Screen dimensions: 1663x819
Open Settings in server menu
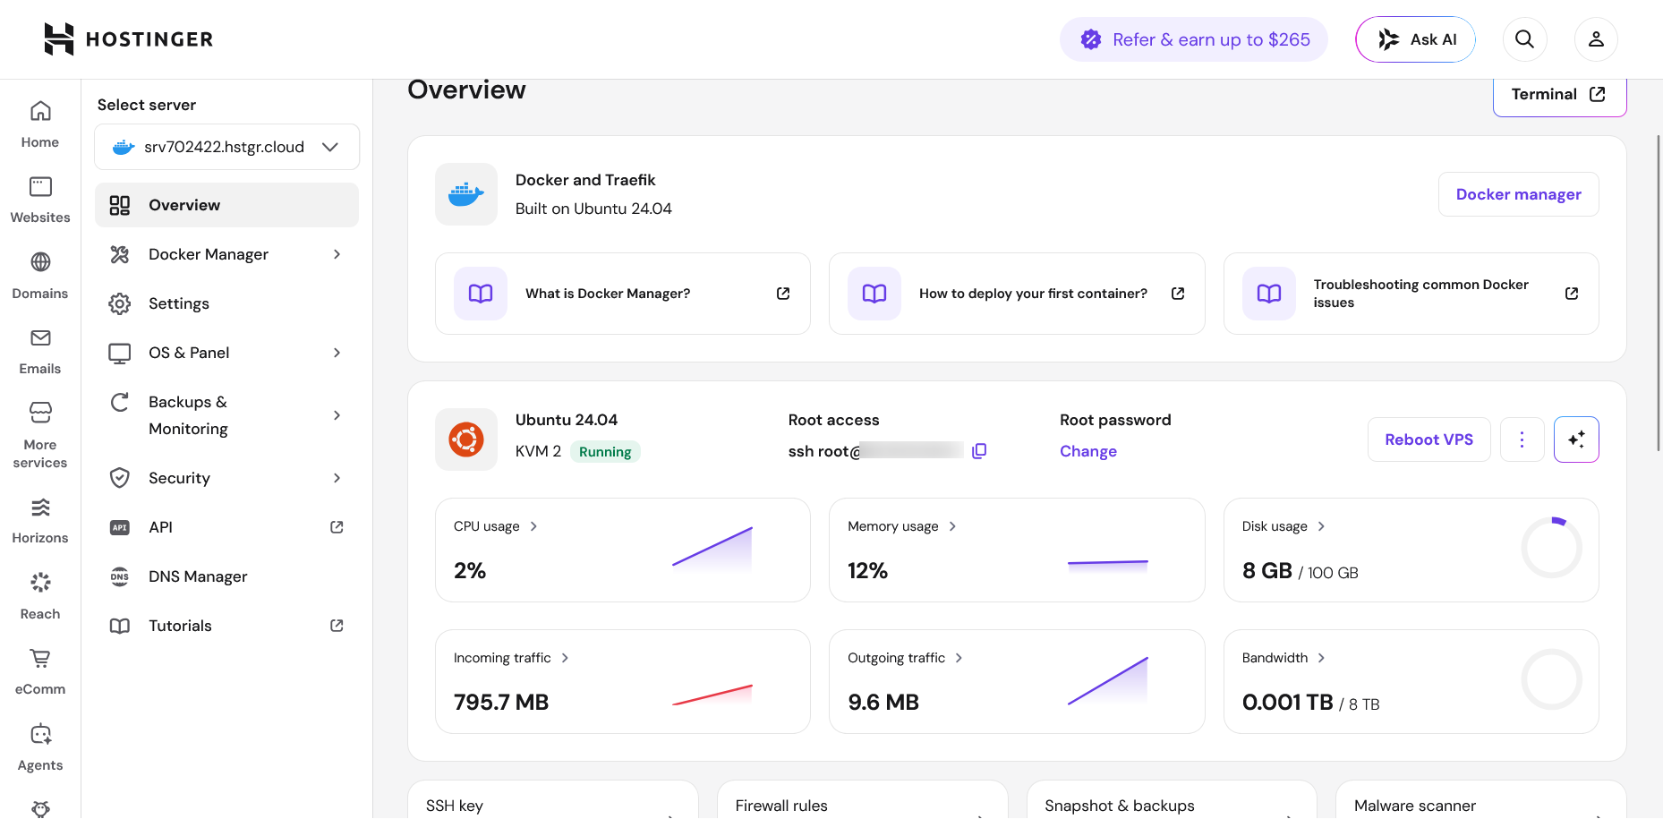pyautogui.click(x=227, y=303)
